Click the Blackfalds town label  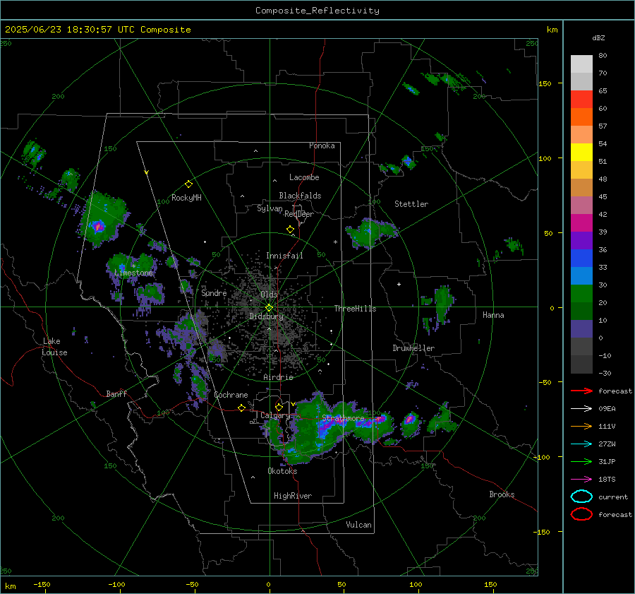300,196
